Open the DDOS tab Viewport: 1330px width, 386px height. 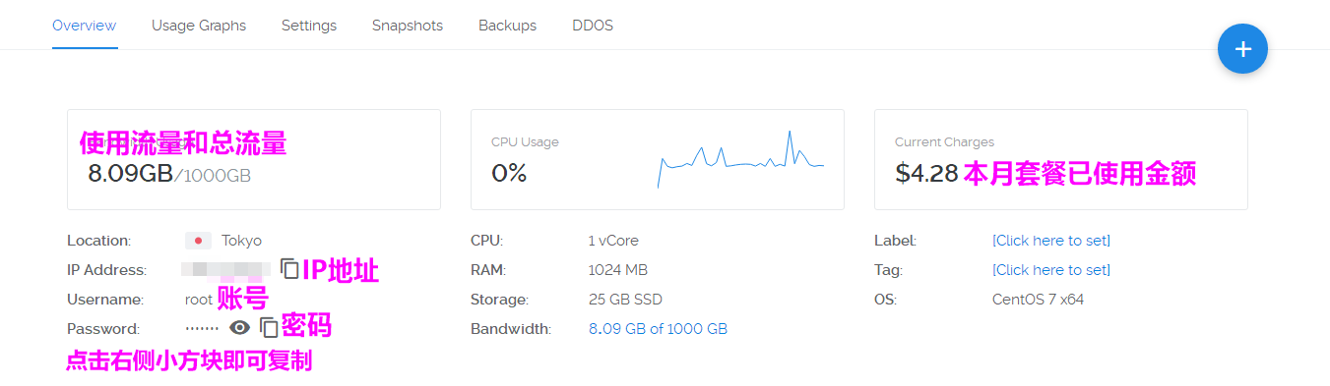pyautogui.click(x=593, y=26)
